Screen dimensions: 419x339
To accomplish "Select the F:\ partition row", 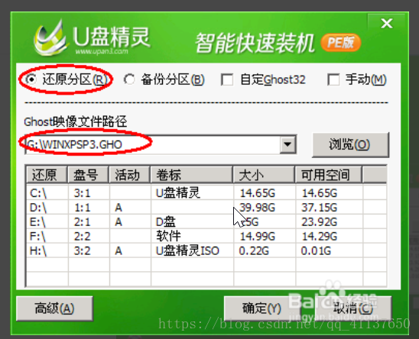I will pos(206,236).
